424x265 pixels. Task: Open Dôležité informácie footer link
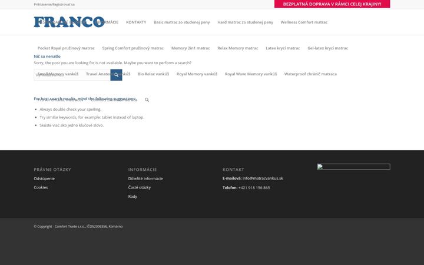145,178
